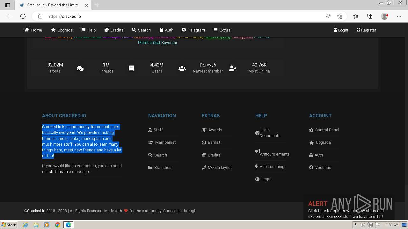This screenshot has height=229, width=408.
Task: Open Legal footer link
Action: 263,179
